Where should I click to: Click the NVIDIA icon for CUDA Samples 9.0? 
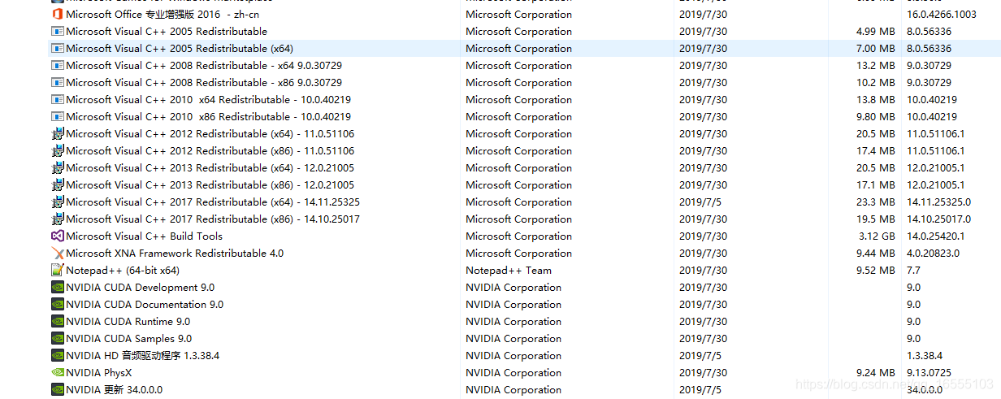[58, 339]
